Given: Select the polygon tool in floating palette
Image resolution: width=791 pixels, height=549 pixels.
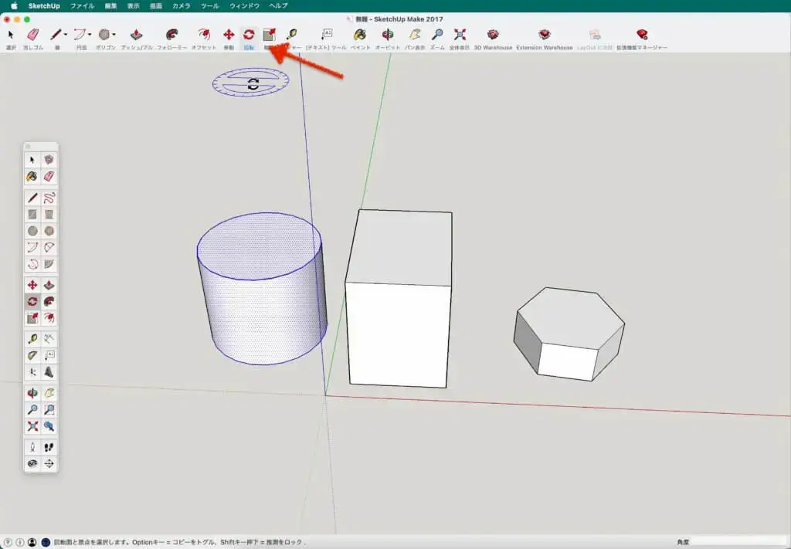Looking at the screenshot, I should coord(49,231).
